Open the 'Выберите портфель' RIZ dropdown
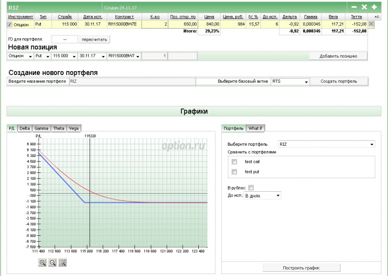 (x=326, y=144)
